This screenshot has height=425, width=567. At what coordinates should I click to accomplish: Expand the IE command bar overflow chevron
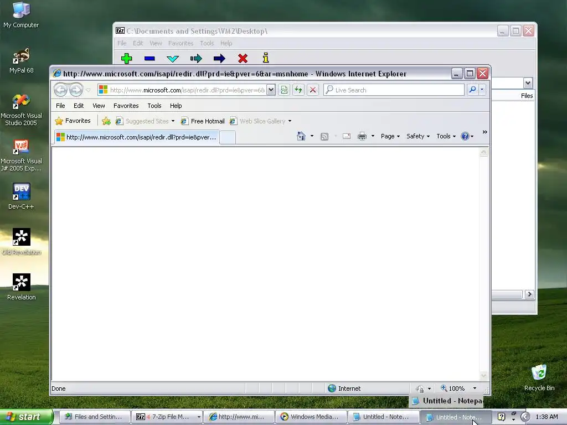point(484,132)
